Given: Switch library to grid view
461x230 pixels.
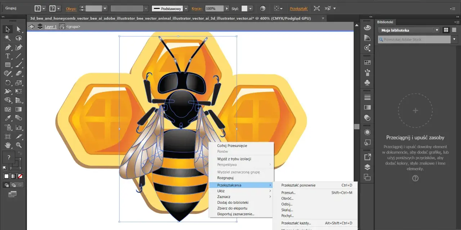Looking at the screenshot, I should tap(446, 30).
